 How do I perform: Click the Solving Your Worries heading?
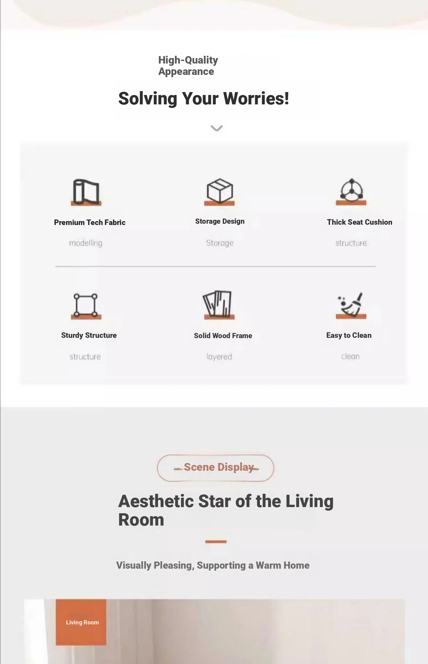pyautogui.click(x=204, y=99)
